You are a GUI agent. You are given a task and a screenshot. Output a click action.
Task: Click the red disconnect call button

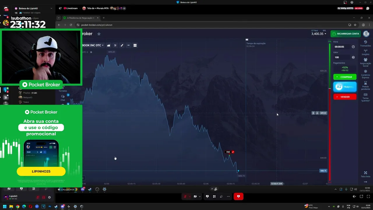tap(238, 197)
